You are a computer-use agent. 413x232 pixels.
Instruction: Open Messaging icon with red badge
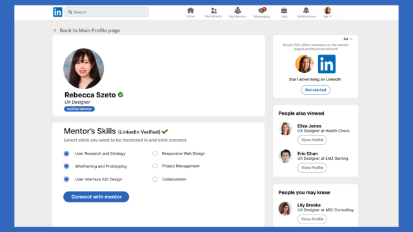click(x=262, y=10)
